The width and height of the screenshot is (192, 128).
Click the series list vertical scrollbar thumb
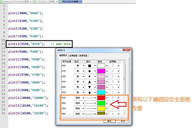[x=124, y=79]
